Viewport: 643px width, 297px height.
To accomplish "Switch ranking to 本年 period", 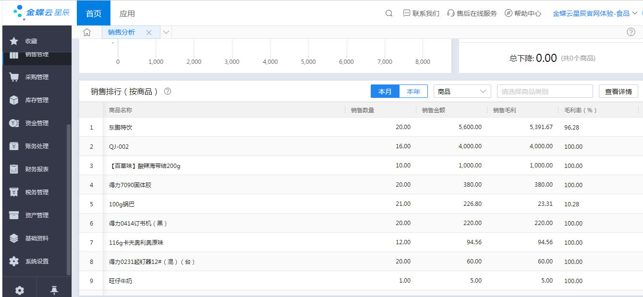I will coord(413,91).
